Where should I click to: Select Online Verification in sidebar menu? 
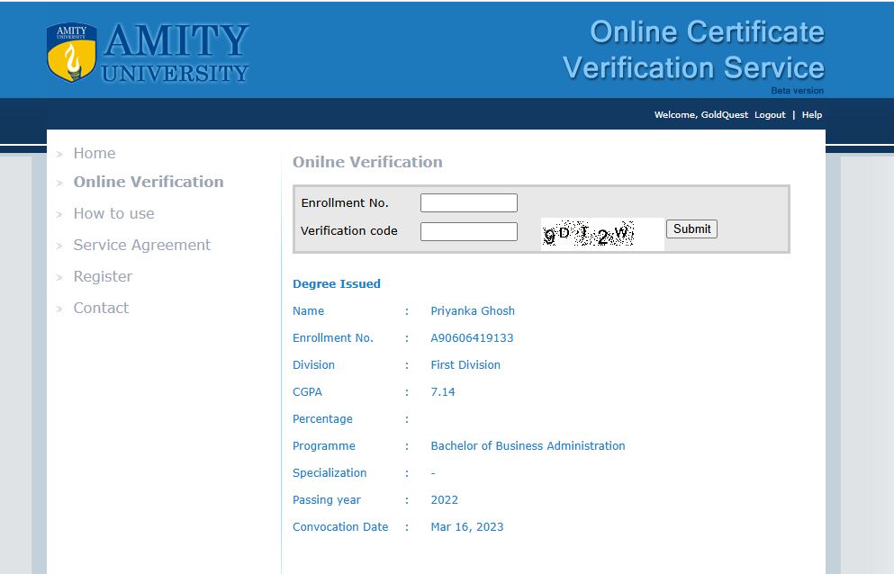(x=149, y=182)
